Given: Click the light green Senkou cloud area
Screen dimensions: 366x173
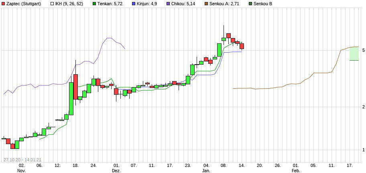Looking at the screenshot, I should point(354,53).
